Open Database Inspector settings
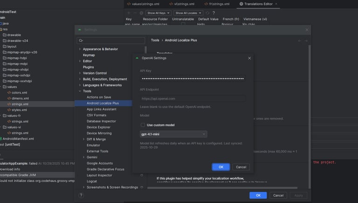 pyautogui.click(x=101, y=121)
